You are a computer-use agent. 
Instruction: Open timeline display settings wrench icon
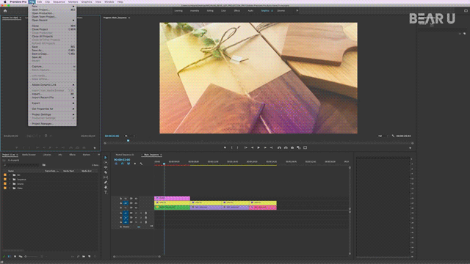(141, 164)
